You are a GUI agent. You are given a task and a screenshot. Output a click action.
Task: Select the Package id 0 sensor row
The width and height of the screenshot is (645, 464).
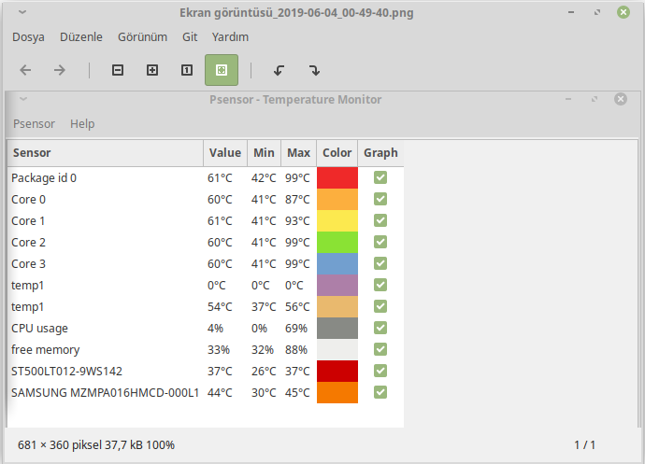click(206, 177)
